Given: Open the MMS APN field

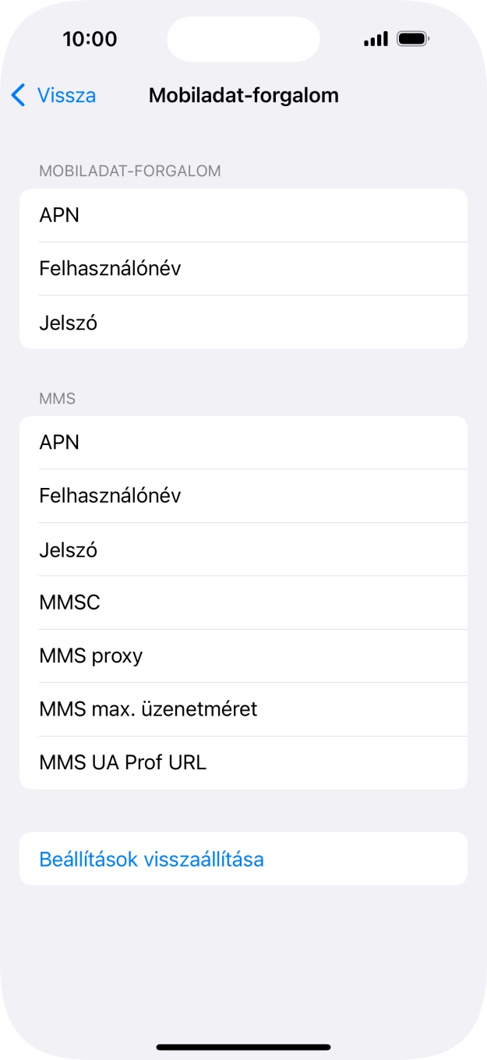Looking at the screenshot, I should tap(243, 442).
